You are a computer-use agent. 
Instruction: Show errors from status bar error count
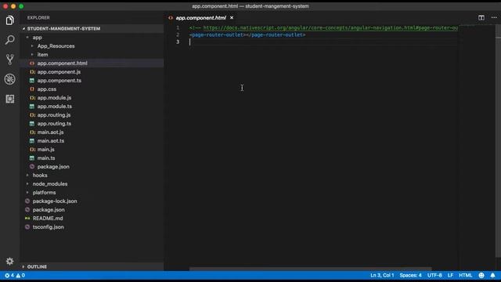click(x=9, y=275)
